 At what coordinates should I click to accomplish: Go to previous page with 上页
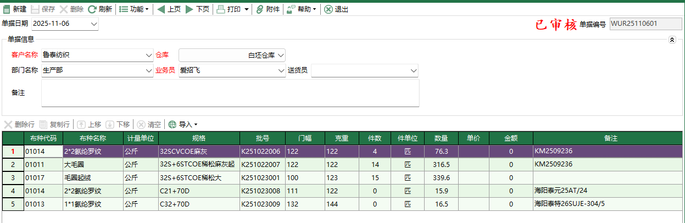point(169,9)
